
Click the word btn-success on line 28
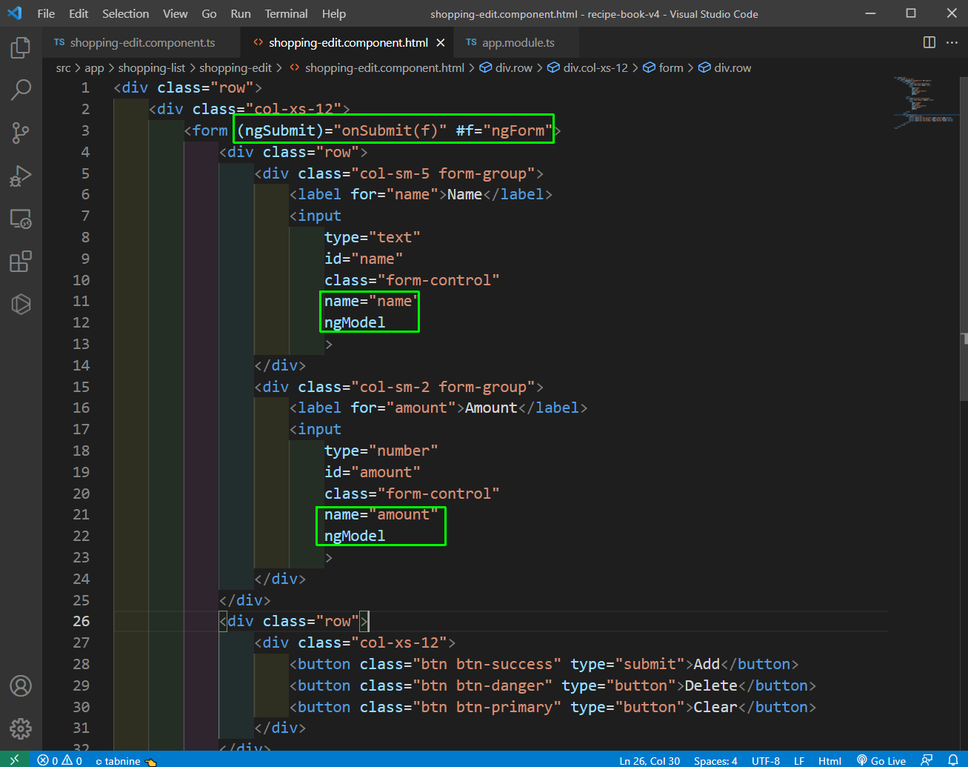point(504,664)
